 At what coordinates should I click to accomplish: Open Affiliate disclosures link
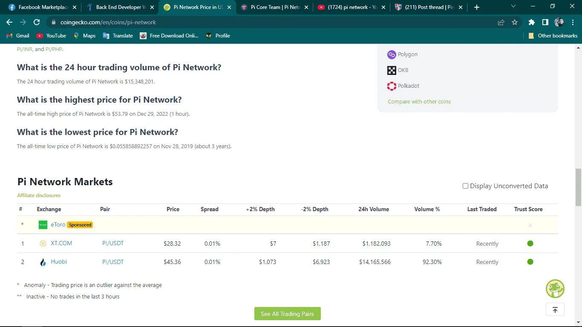[39, 195]
